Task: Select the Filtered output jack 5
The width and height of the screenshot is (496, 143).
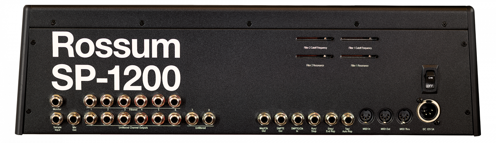Action: point(158,101)
